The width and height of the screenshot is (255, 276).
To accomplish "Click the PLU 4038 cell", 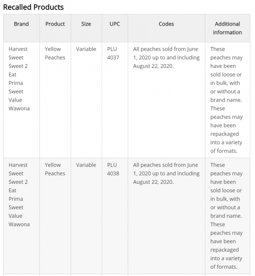I will (113, 169).
